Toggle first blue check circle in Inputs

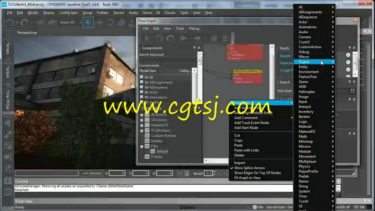(348, 55)
